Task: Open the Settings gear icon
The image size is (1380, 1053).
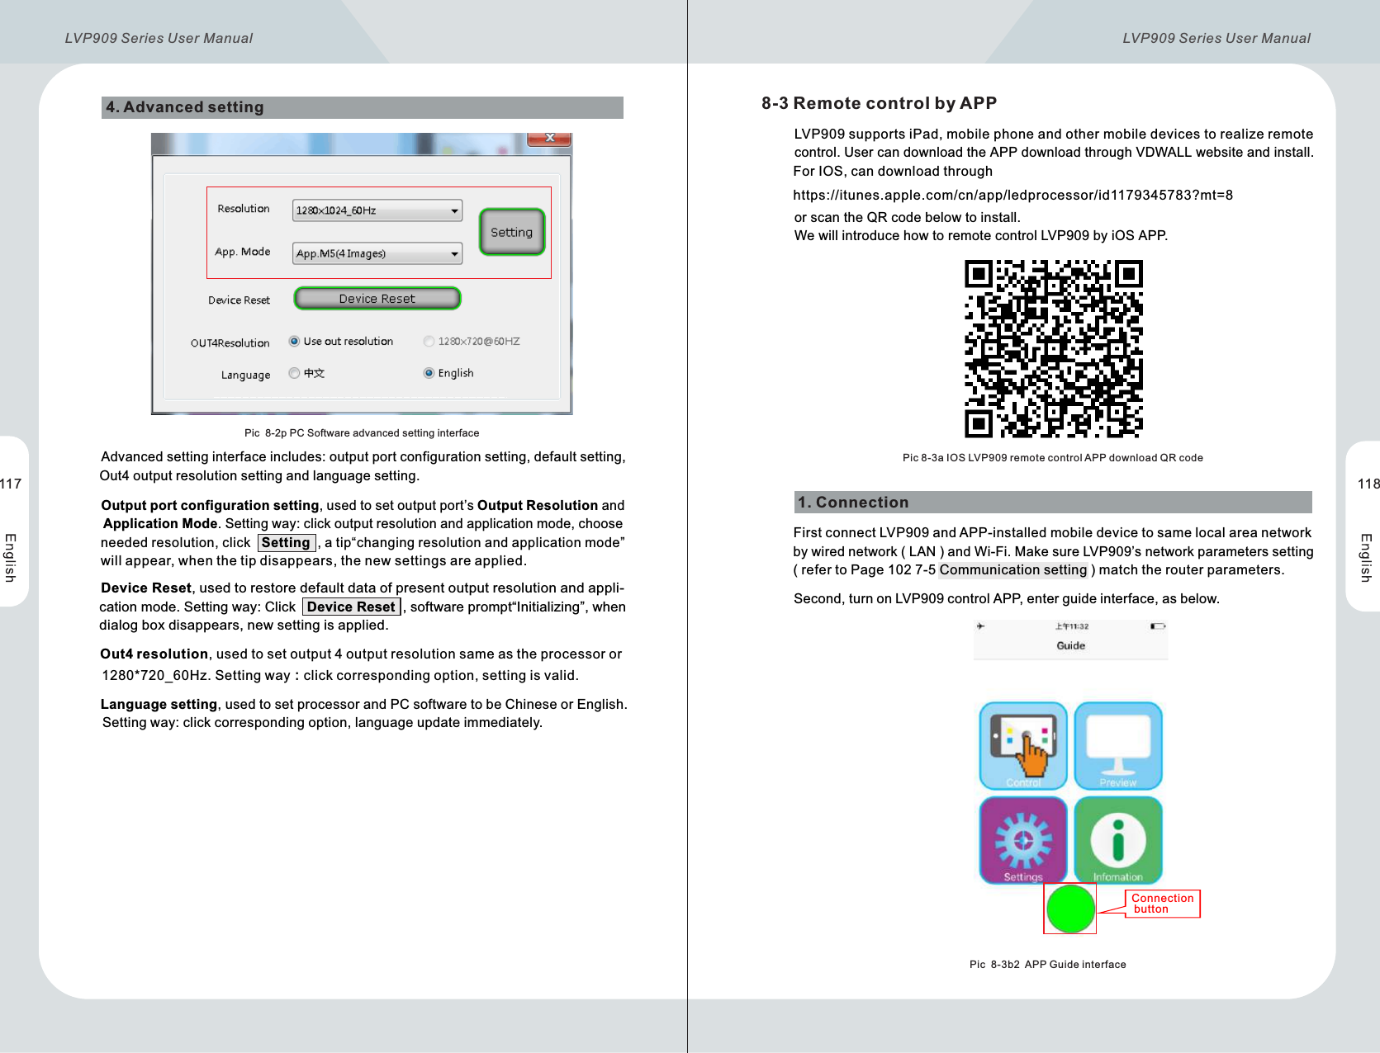Action: pyautogui.click(x=1023, y=840)
